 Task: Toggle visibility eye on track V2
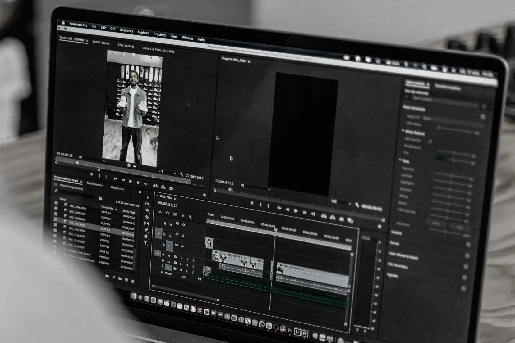point(183,236)
